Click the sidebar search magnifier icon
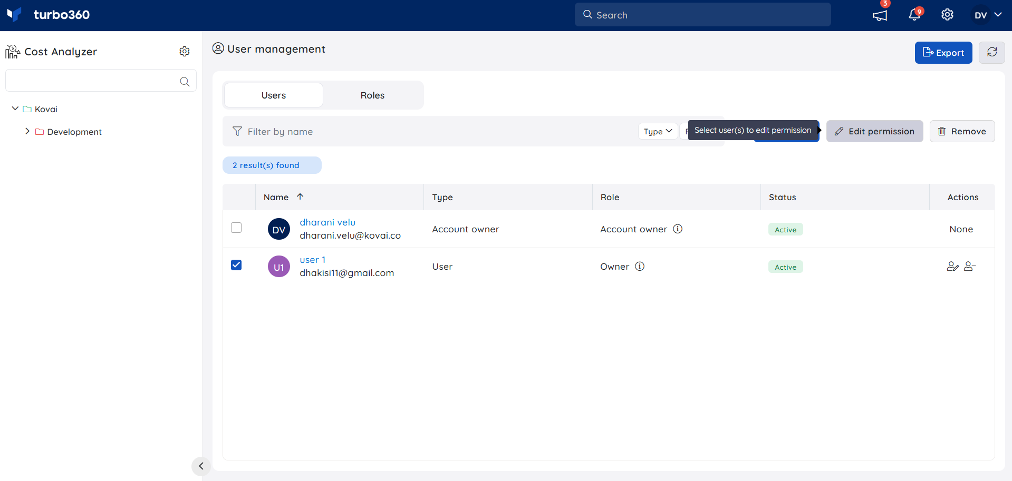This screenshot has width=1012, height=481. (185, 82)
